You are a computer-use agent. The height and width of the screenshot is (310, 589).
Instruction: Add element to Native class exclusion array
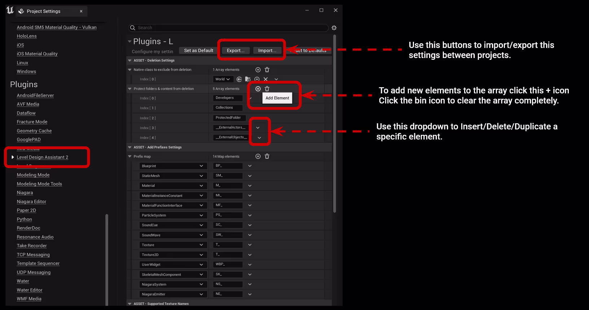[x=258, y=70]
